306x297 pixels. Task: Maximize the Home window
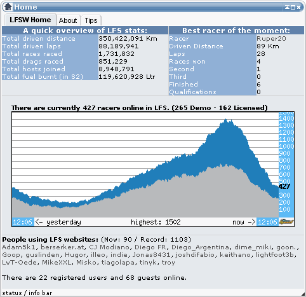(293, 8)
